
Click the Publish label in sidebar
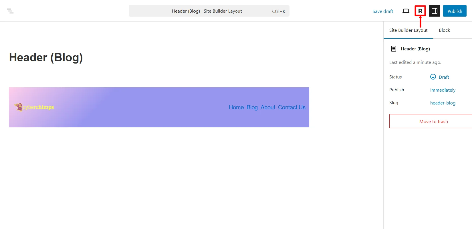point(396,90)
